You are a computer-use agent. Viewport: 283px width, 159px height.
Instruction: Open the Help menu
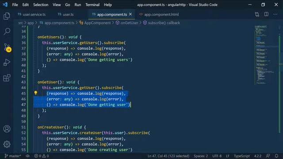[108, 5]
